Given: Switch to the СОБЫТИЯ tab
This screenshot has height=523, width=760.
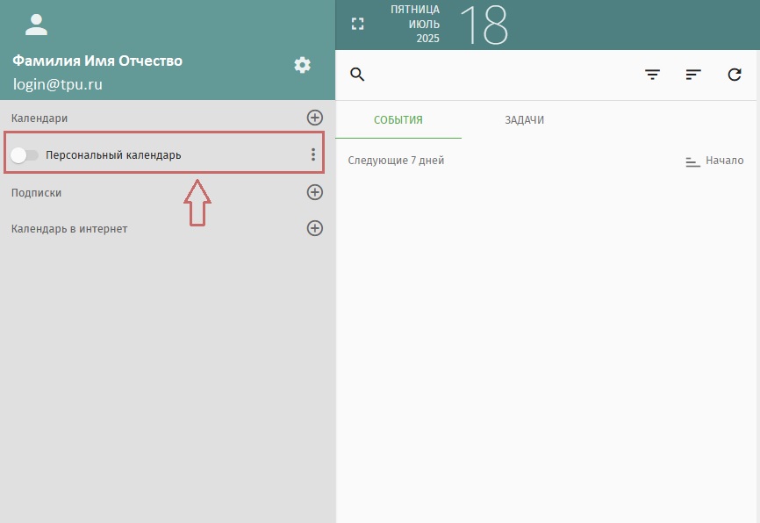Looking at the screenshot, I should tap(398, 119).
